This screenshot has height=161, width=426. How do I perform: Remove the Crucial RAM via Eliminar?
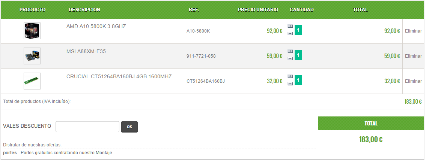(413, 81)
